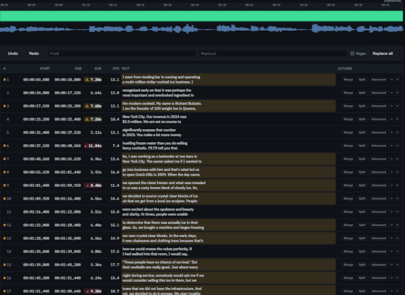Split subtitle row 2
The width and height of the screenshot is (405, 295).
(x=362, y=92)
